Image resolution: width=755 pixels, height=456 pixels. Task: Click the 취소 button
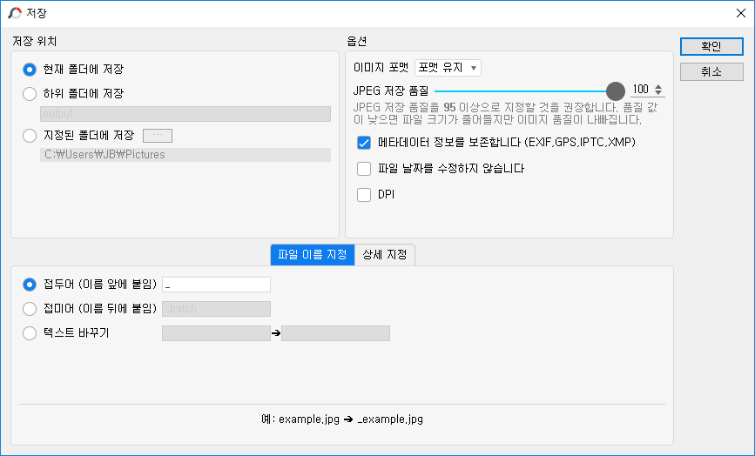click(x=711, y=72)
